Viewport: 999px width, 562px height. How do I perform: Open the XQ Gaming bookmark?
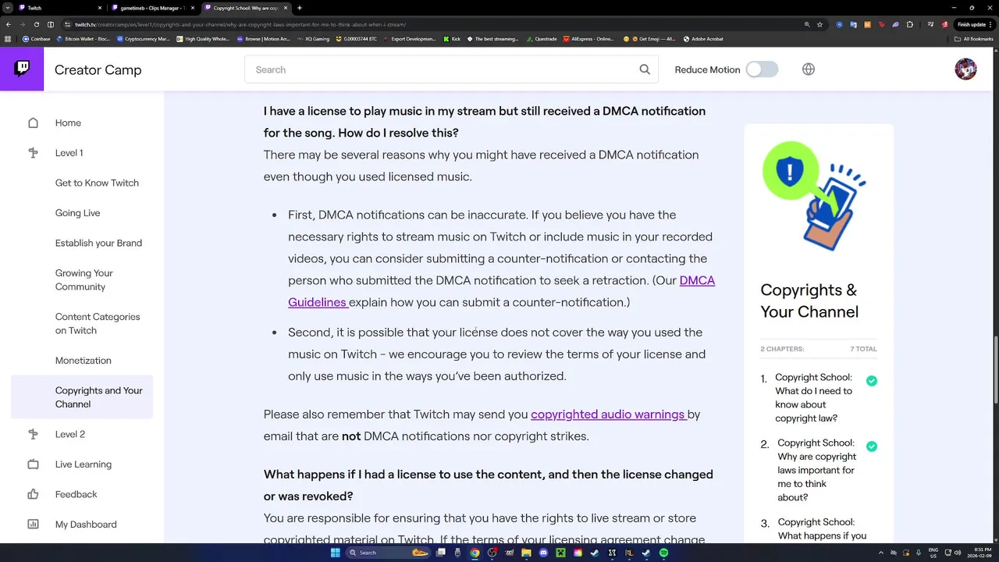pyautogui.click(x=313, y=38)
